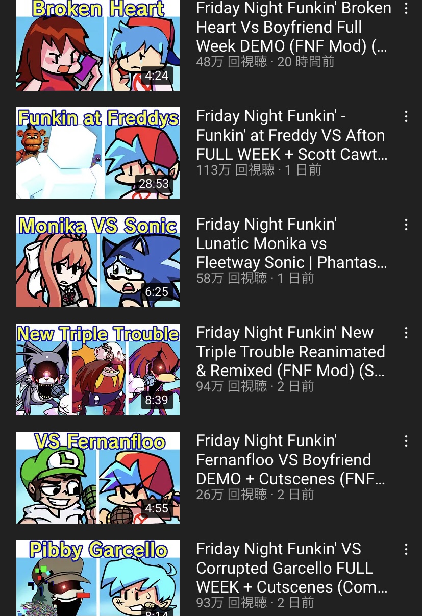The height and width of the screenshot is (616, 422).
Task: Open the VS Fernanfloo thumbnail
Action: [98, 478]
